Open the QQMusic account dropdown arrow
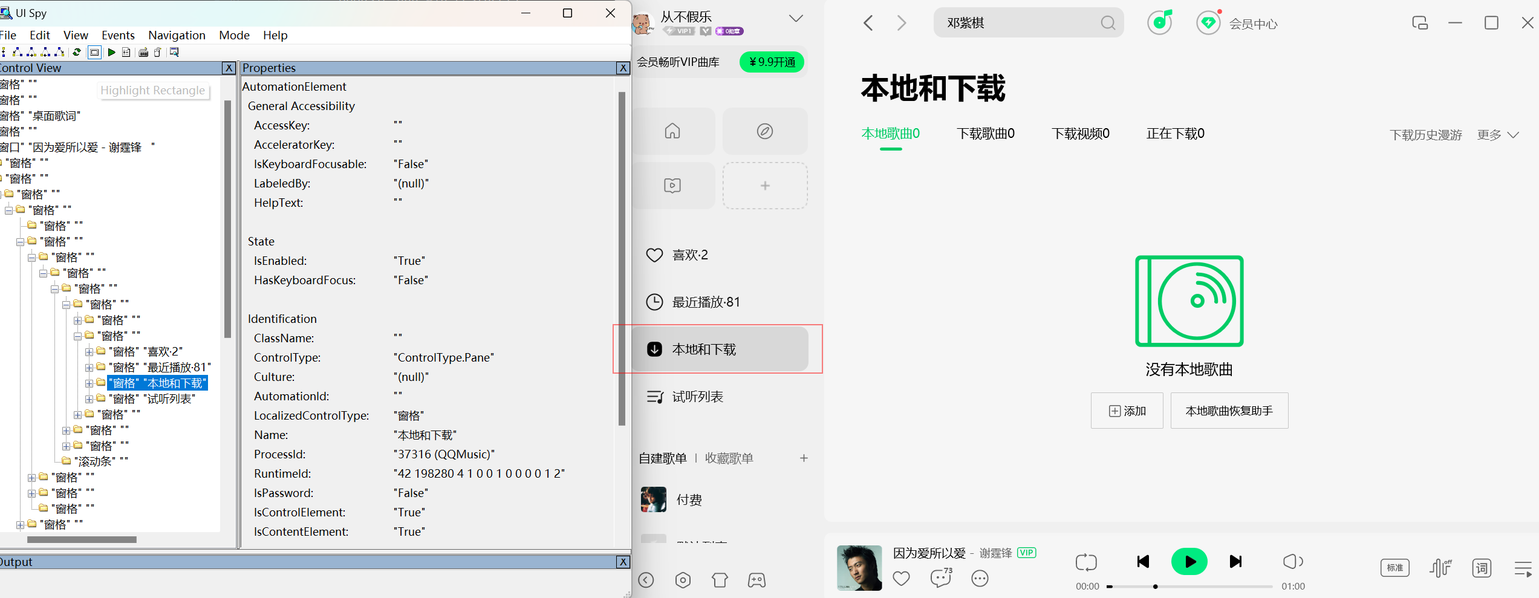Screen dimensions: 1539x598 tap(796, 19)
